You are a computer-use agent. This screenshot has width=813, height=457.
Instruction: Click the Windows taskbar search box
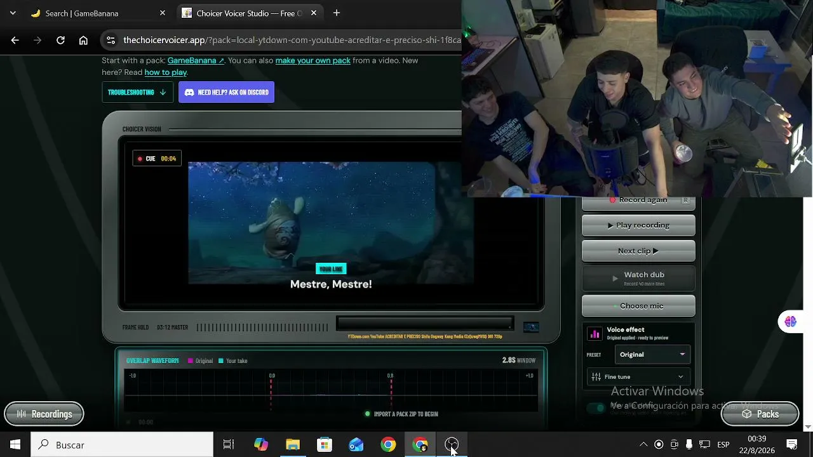coord(122,444)
